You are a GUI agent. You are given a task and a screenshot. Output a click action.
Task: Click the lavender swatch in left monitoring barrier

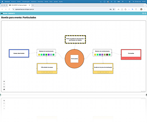point(51,55)
